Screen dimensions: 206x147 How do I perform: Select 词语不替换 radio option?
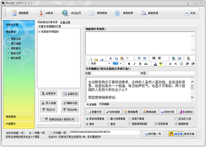click(x=129, y=119)
